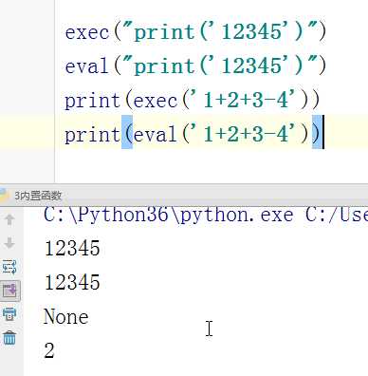
Task: Click the C:\Python36\python.exe command line
Action: (x=206, y=215)
